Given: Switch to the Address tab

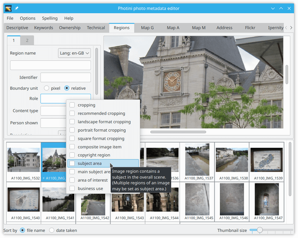Looking at the screenshot, I should point(224,28).
